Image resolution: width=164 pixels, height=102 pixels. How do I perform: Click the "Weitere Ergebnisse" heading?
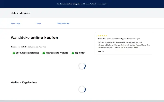(24, 82)
